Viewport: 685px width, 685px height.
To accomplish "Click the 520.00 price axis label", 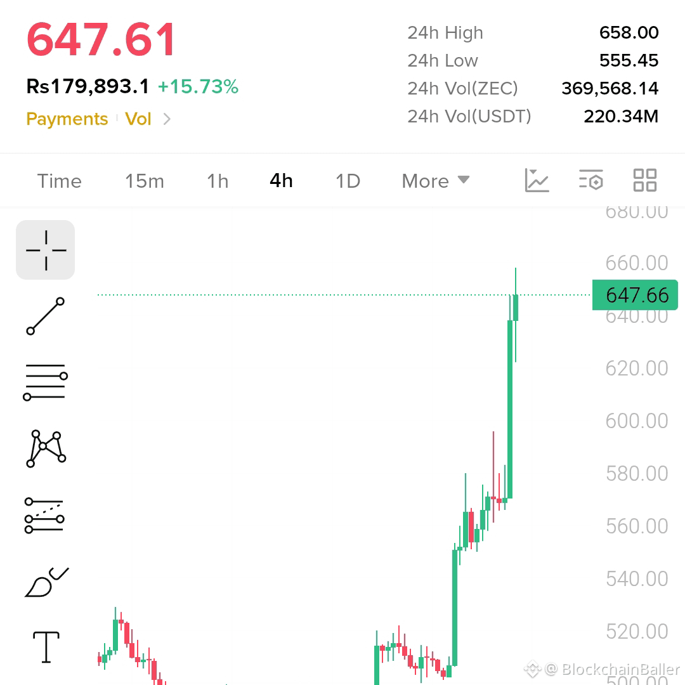I will pyautogui.click(x=637, y=631).
